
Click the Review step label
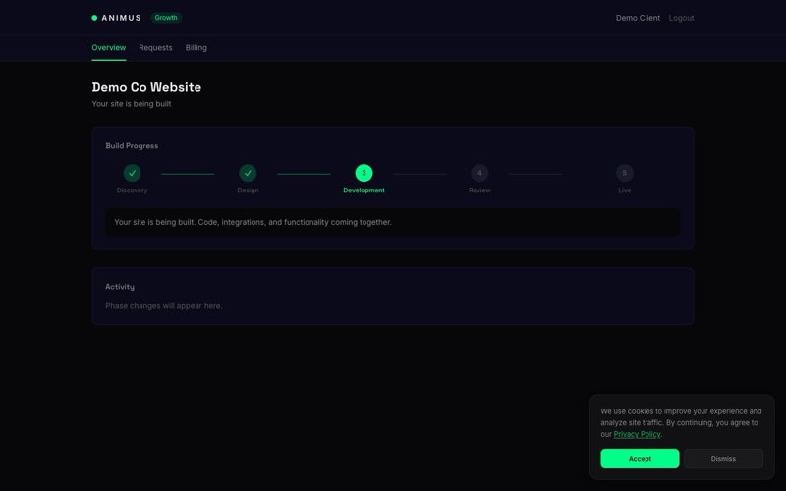point(479,191)
